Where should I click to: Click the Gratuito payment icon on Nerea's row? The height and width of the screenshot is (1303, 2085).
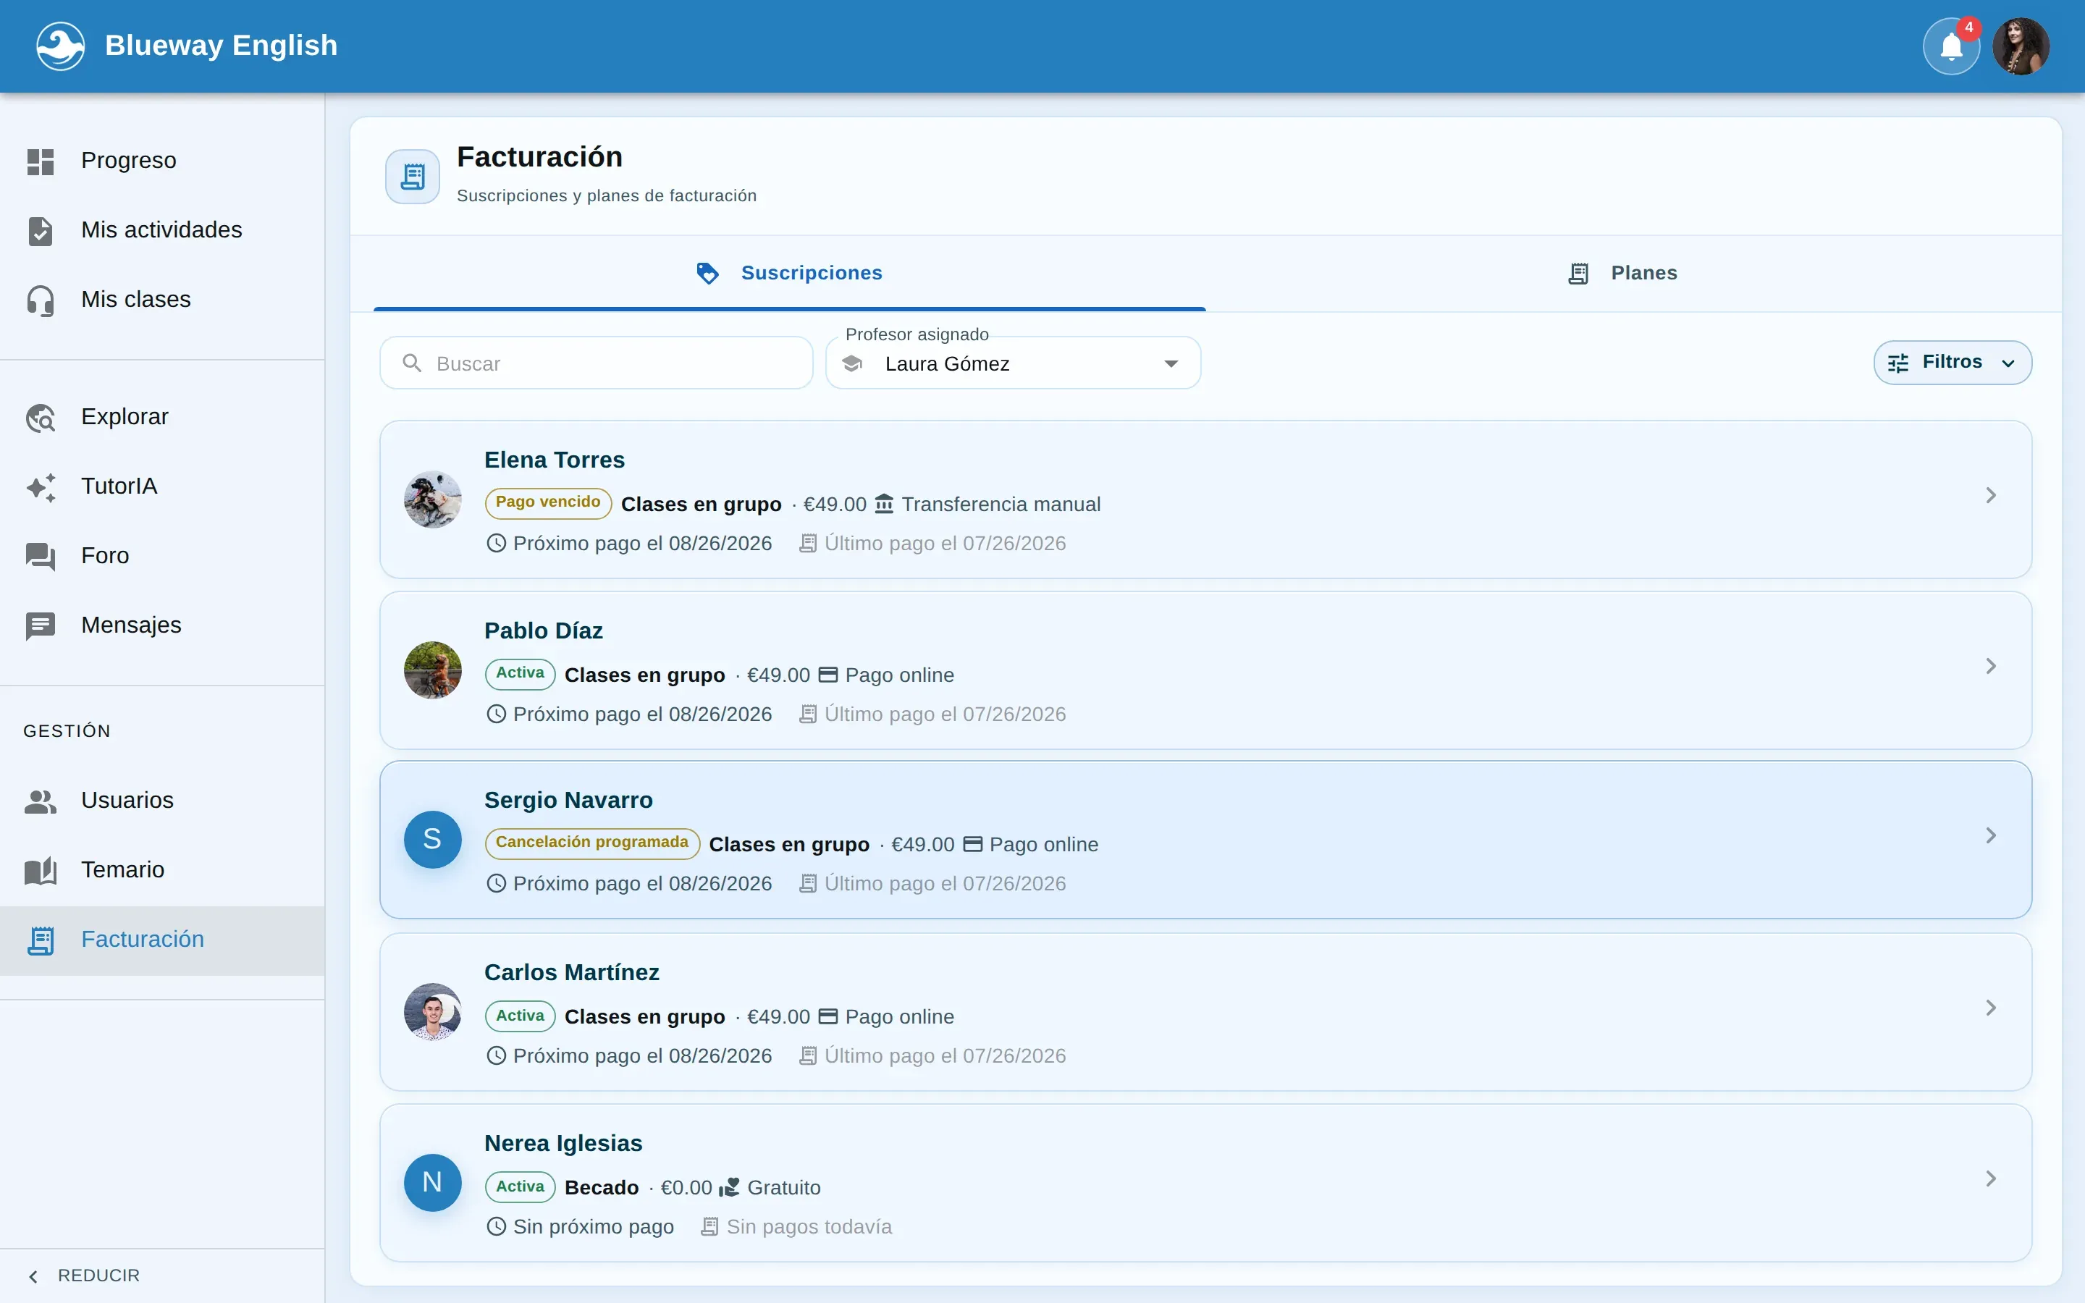(x=730, y=1187)
